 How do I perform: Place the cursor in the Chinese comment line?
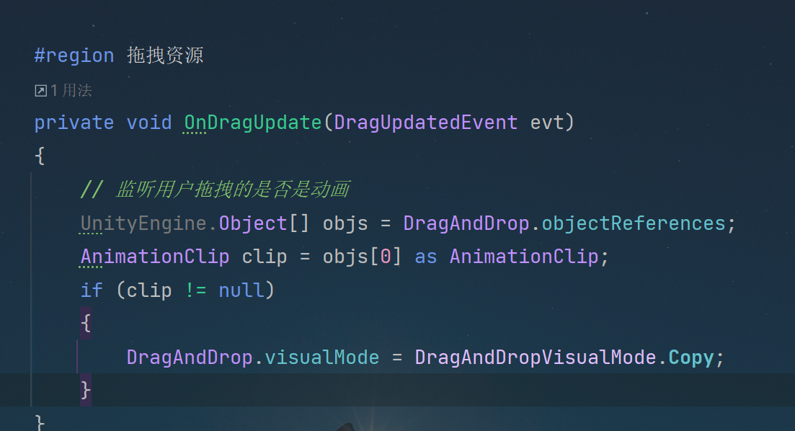pos(215,190)
